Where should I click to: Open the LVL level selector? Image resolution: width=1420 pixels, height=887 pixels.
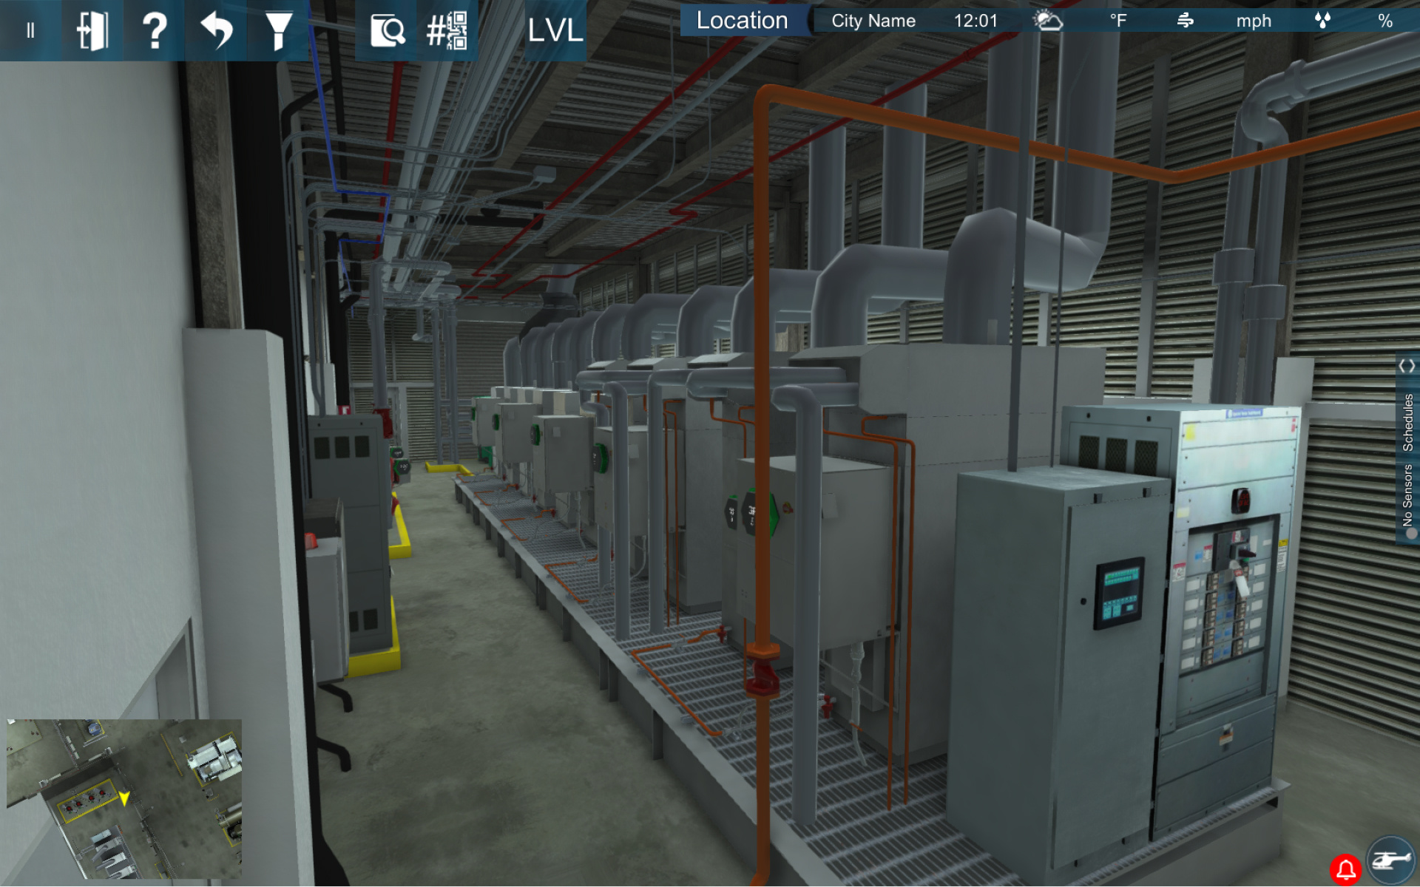[x=555, y=30]
